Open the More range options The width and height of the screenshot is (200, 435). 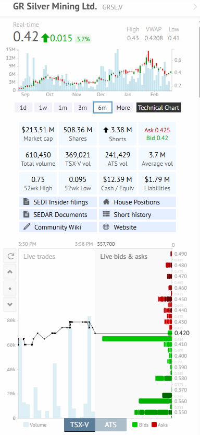coord(123,108)
